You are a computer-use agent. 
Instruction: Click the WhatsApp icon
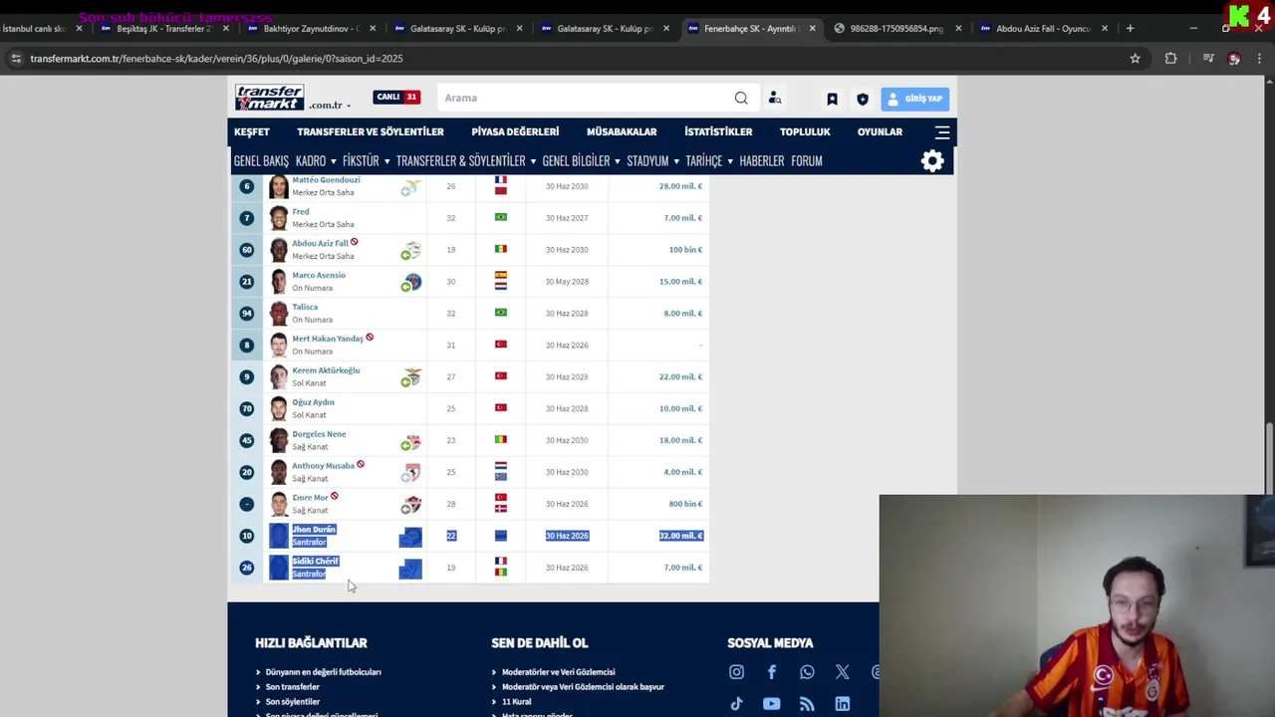pos(807,672)
